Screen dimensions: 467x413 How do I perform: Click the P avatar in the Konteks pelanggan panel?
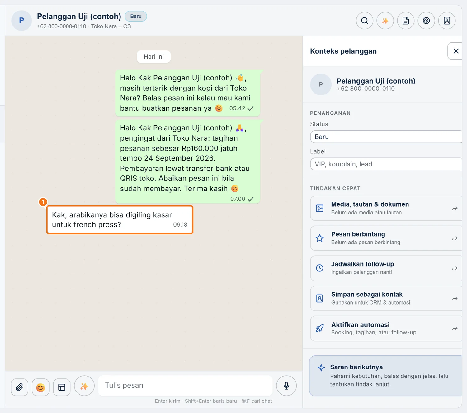(x=321, y=84)
